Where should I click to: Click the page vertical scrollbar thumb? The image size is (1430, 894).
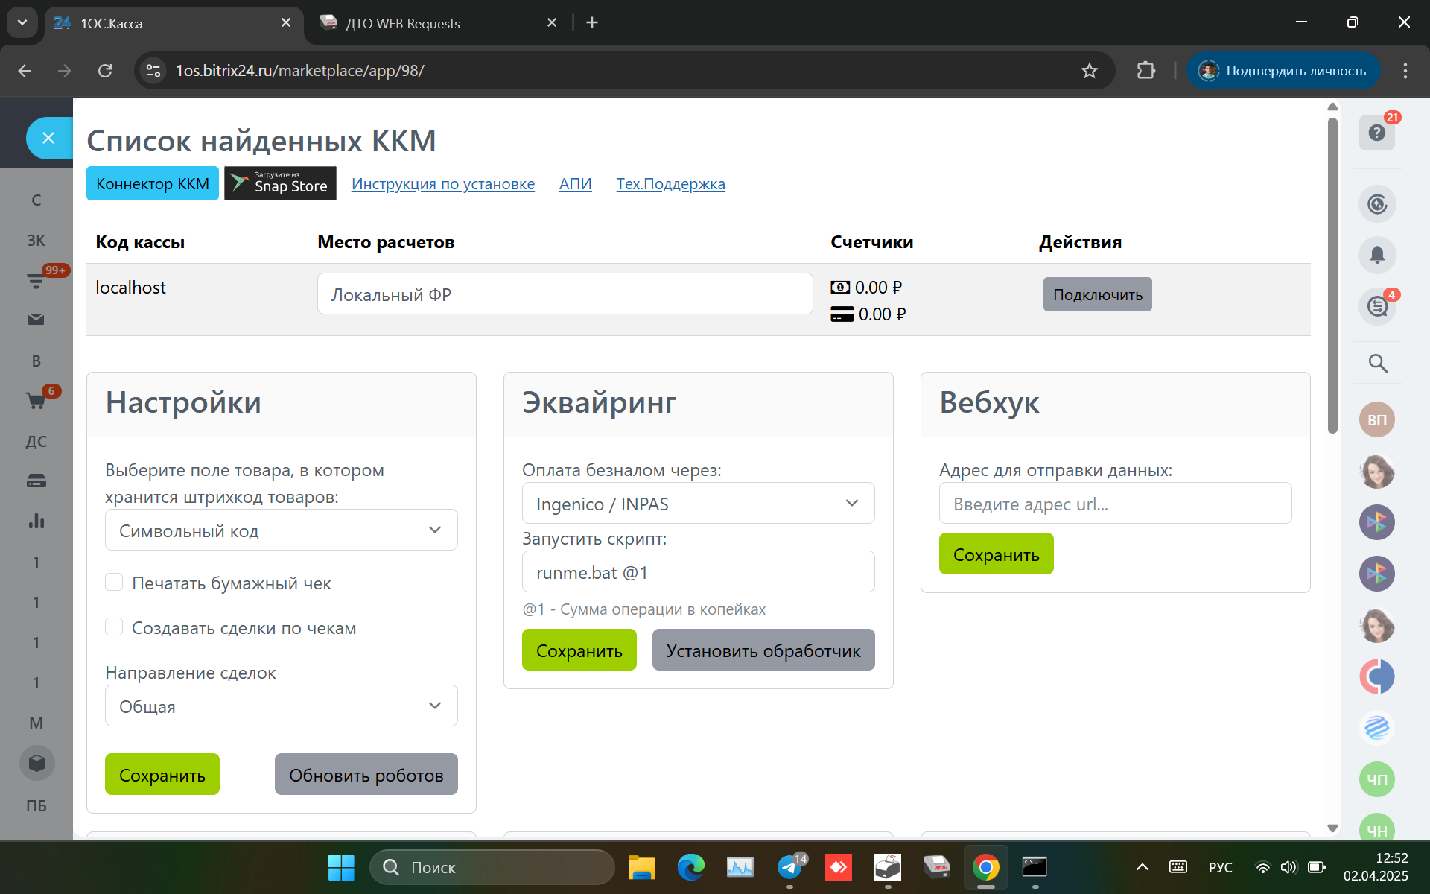pos(1332,276)
